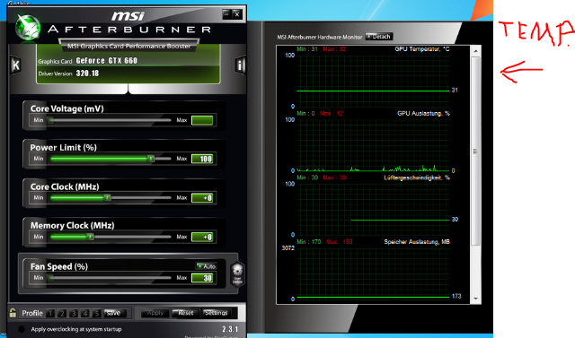
Task: Toggle Auto fan speed mode
Action: pyautogui.click(x=206, y=266)
